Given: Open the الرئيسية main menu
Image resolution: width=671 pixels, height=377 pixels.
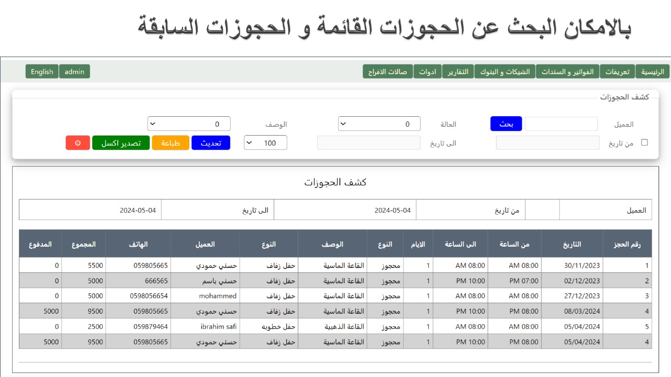Looking at the screenshot, I should coord(653,72).
